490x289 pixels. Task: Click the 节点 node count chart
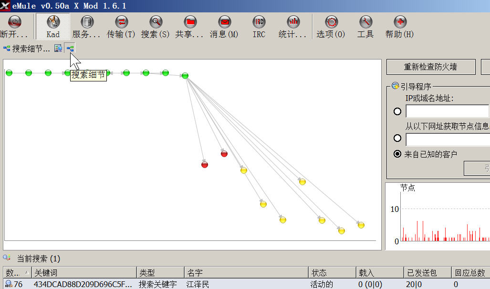[438, 216]
